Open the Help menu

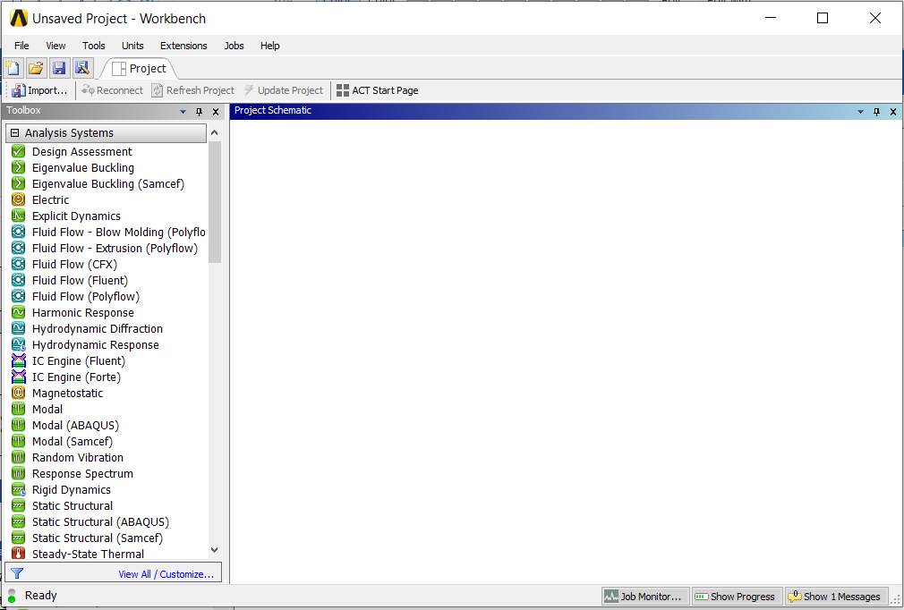pos(269,46)
